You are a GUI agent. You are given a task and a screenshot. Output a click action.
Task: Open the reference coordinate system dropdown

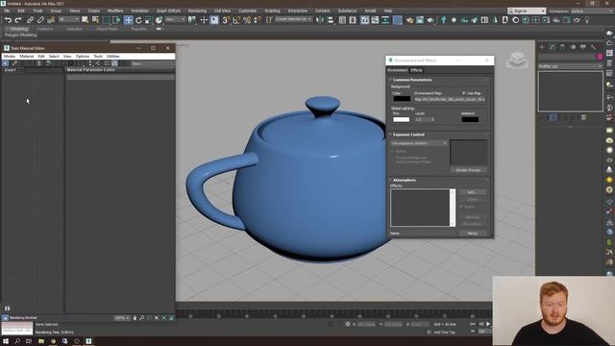coord(175,19)
